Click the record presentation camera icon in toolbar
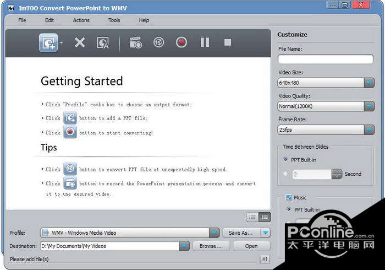The width and height of the screenshot is (385, 270). click(x=136, y=42)
